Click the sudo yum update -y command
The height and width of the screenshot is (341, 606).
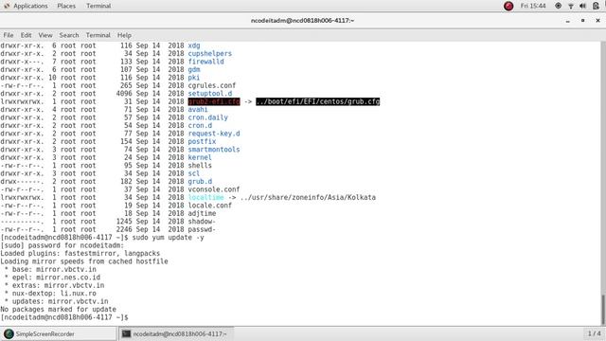[x=169, y=238]
